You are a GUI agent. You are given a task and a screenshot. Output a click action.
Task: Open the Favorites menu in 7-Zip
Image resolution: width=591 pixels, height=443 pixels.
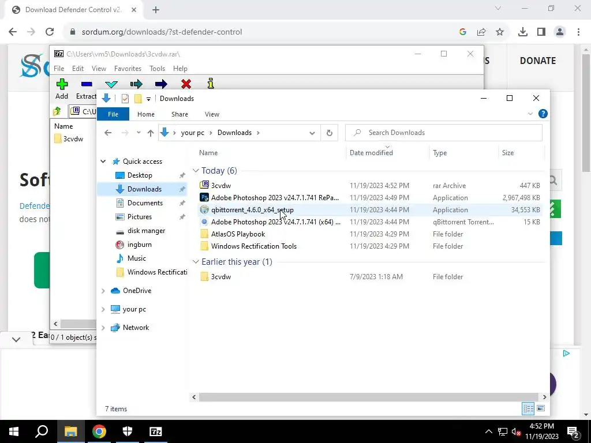pyautogui.click(x=128, y=69)
